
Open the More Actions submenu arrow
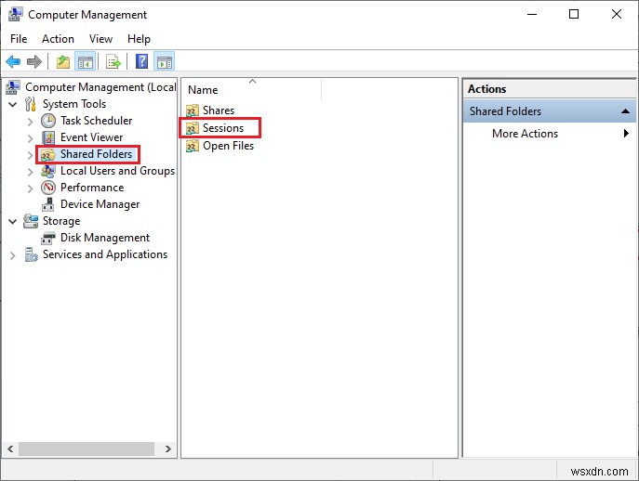click(x=626, y=133)
